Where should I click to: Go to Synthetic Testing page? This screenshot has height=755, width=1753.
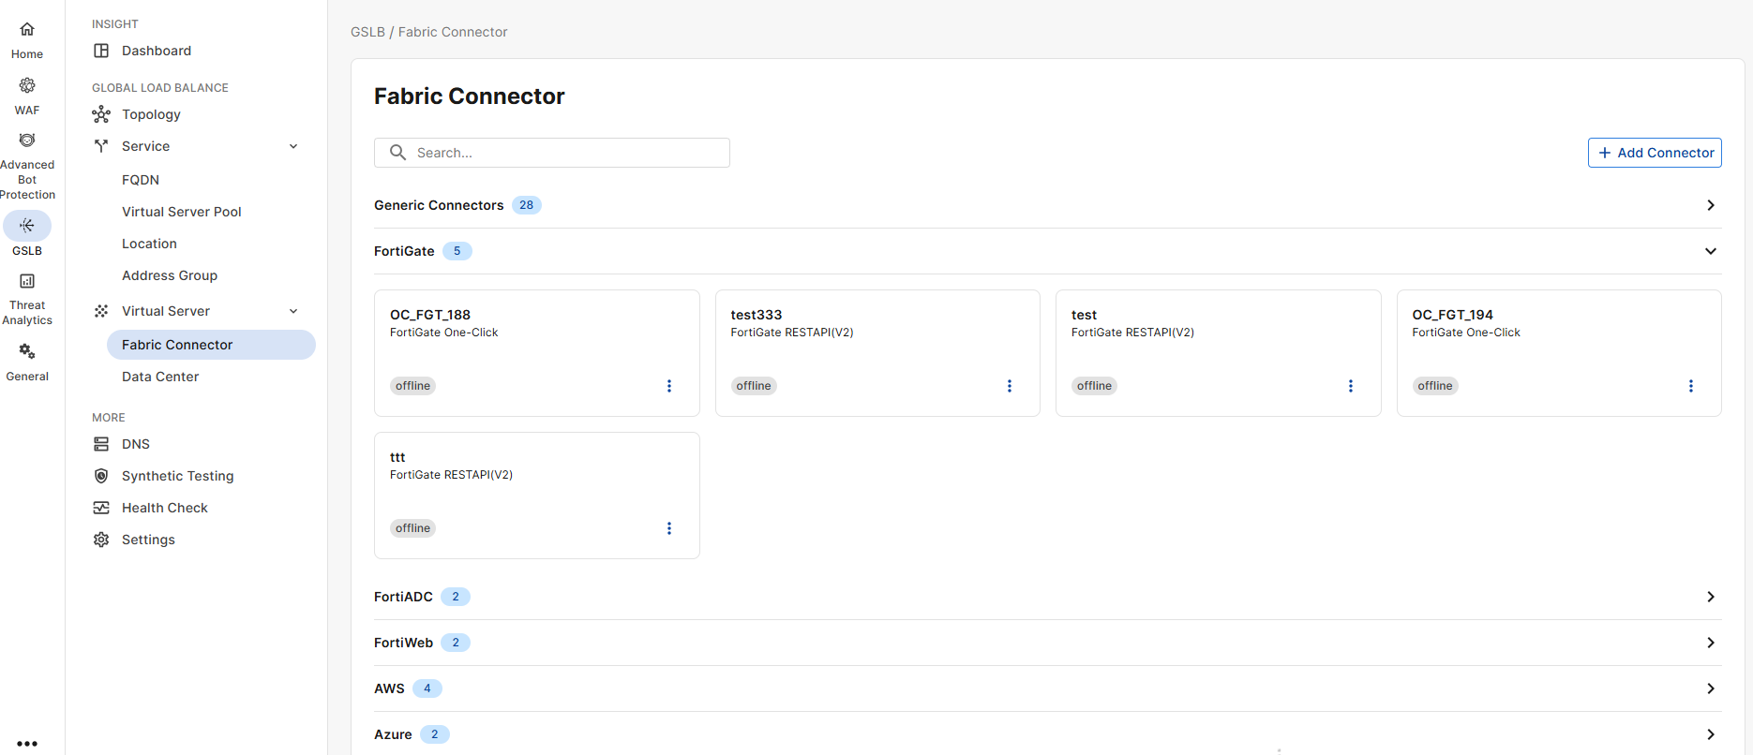tap(177, 476)
